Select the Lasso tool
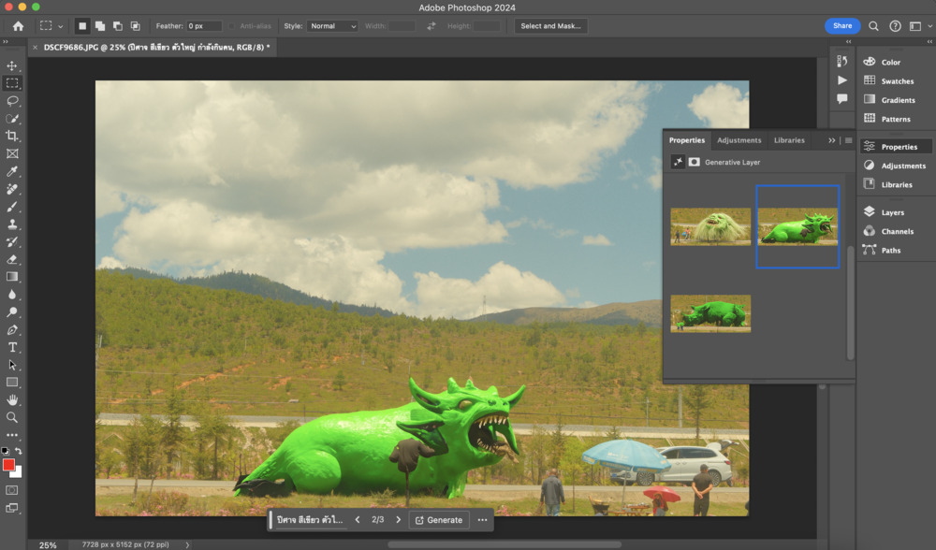The width and height of the screenshot is (936, 550). 12,100
